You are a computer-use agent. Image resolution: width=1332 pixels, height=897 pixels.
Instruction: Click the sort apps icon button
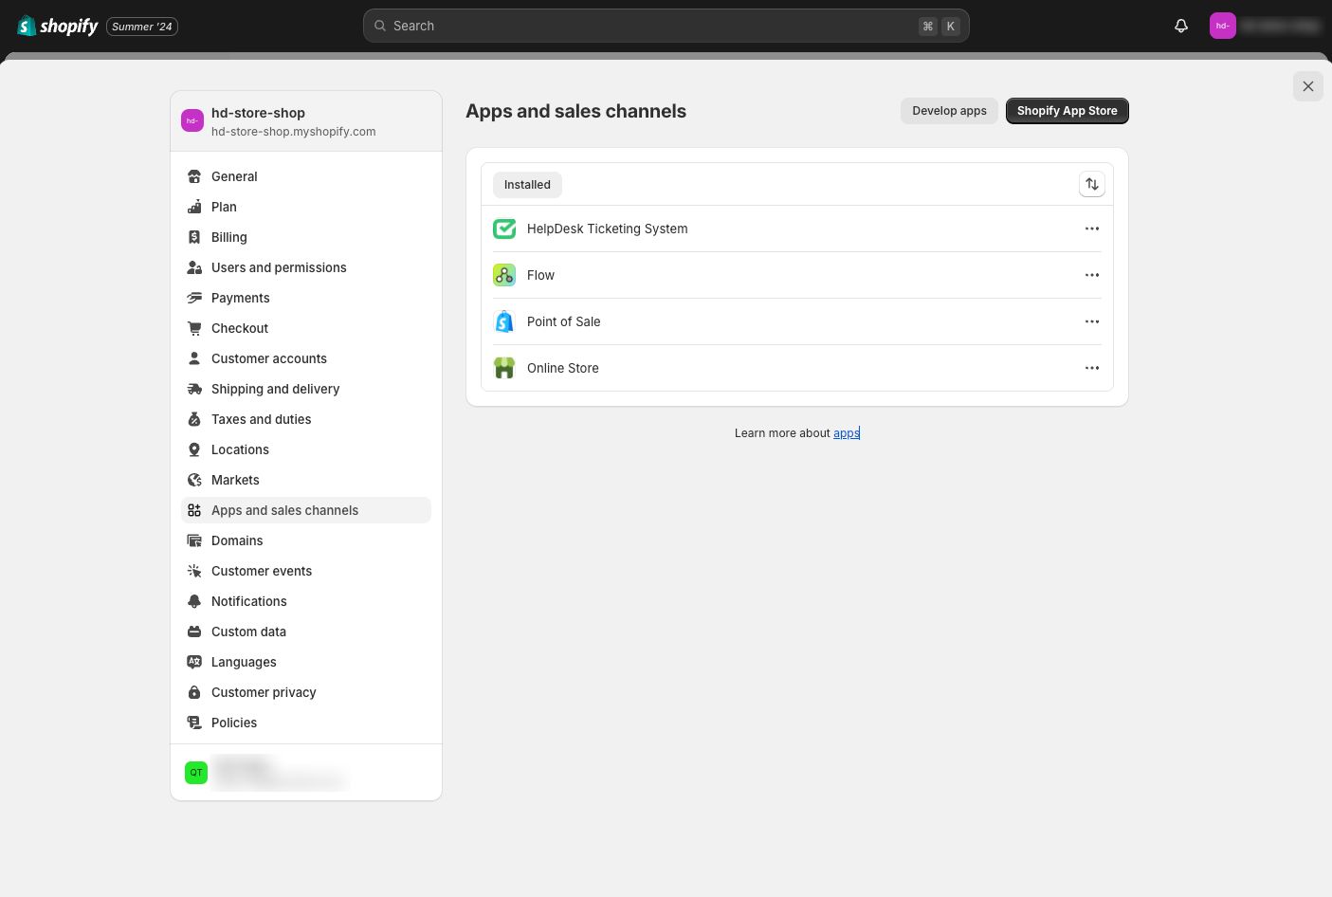(x=1092, y=184)
